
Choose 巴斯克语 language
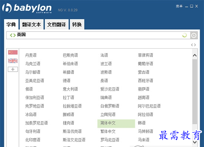tap(70, 55)
